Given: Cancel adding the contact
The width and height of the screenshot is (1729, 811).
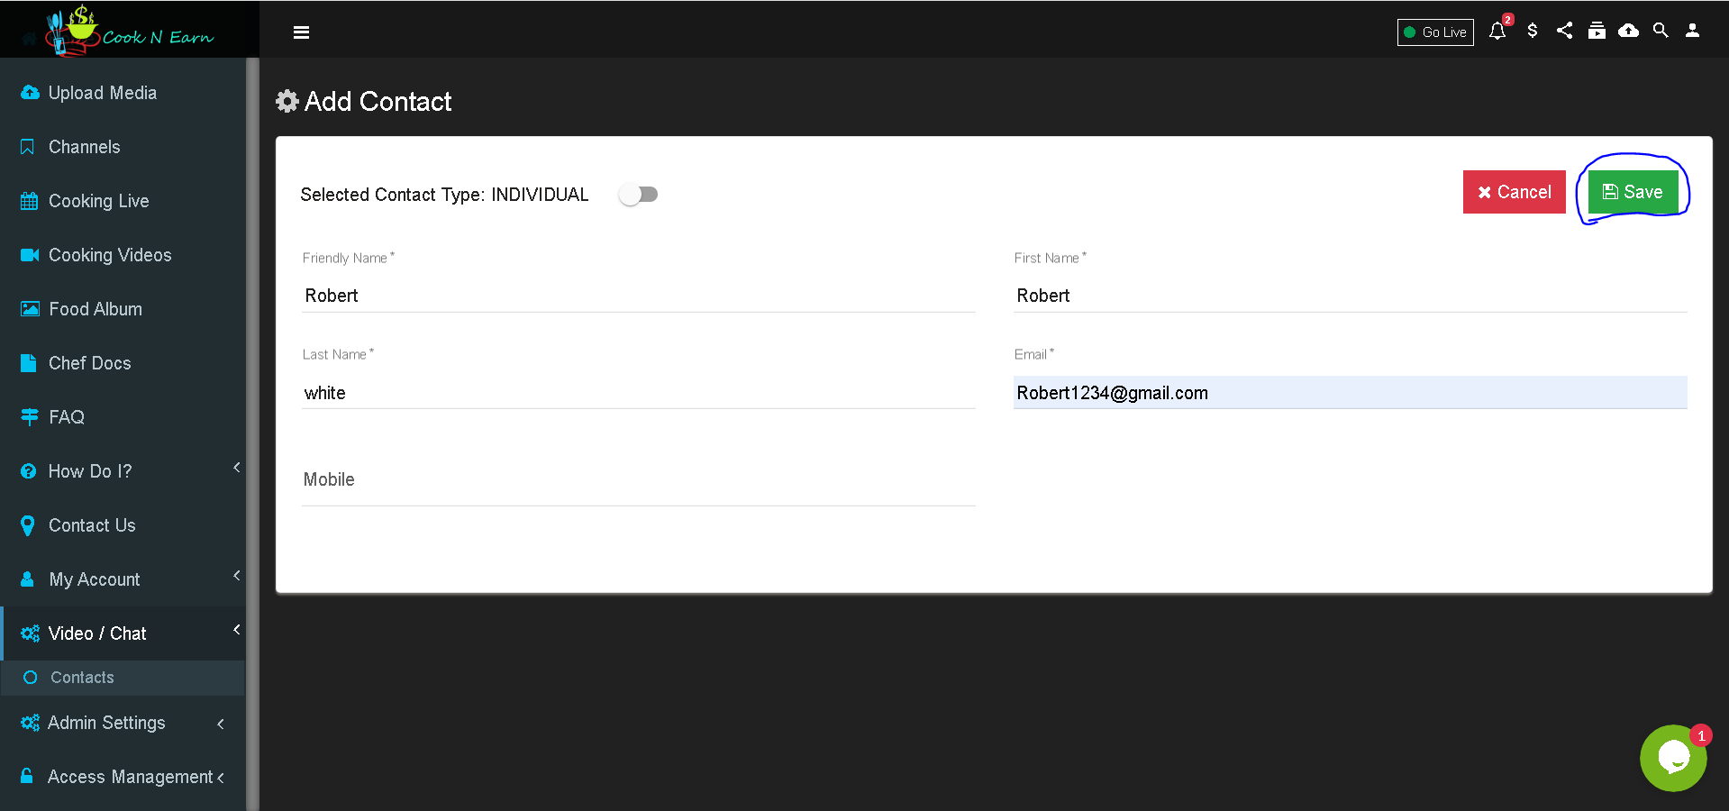Looking at the screenshot, I should coord(1514,192).
